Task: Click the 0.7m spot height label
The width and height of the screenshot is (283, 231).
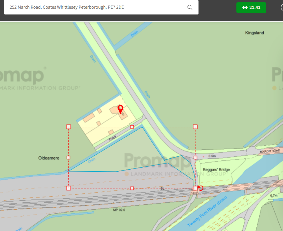Action: coord(274,195)
